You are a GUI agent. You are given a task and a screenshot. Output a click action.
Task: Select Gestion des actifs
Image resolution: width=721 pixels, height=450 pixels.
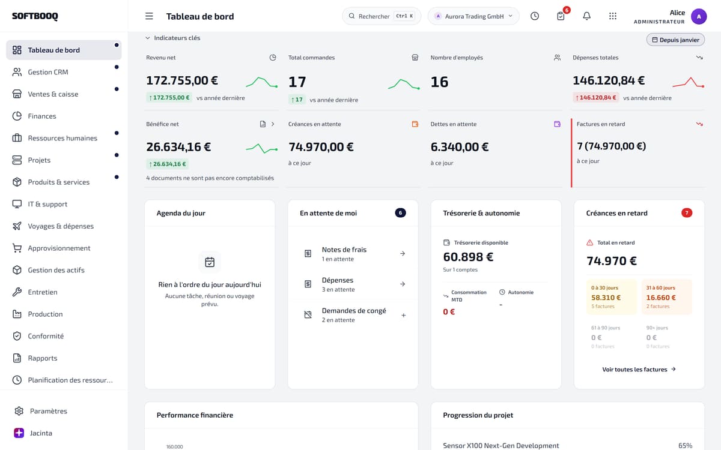pyautogui.click(x=64, y=270)
